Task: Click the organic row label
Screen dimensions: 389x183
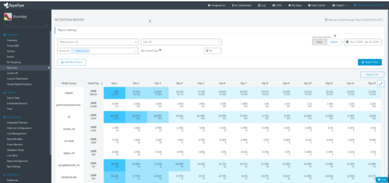Action: click(x=69, y=93)
